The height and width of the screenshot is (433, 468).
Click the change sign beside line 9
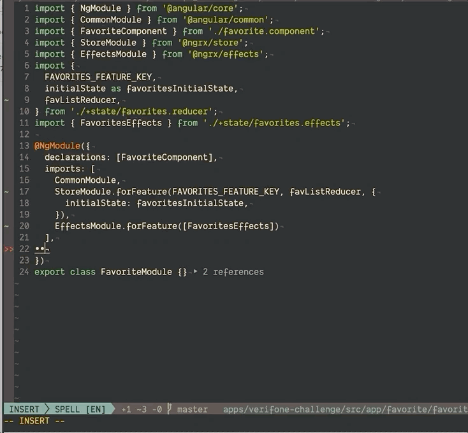click(x=6, y=101)
